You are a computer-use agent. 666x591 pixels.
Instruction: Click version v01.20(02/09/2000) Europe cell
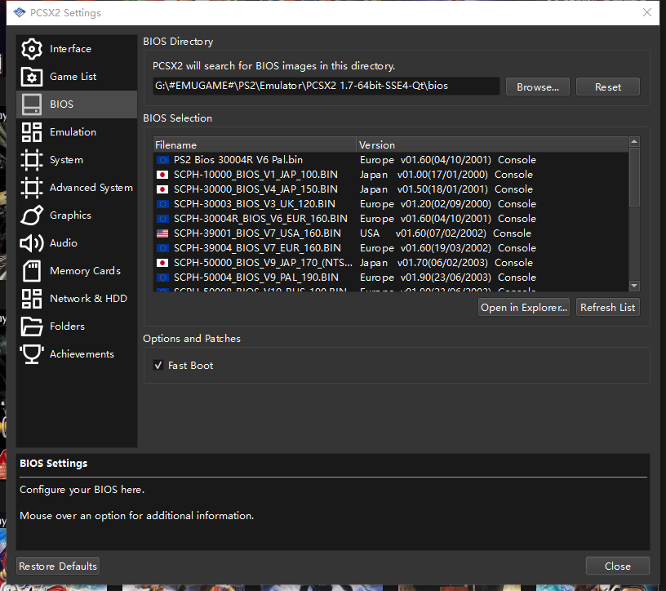pyautogui.click(x=448, y=204)
